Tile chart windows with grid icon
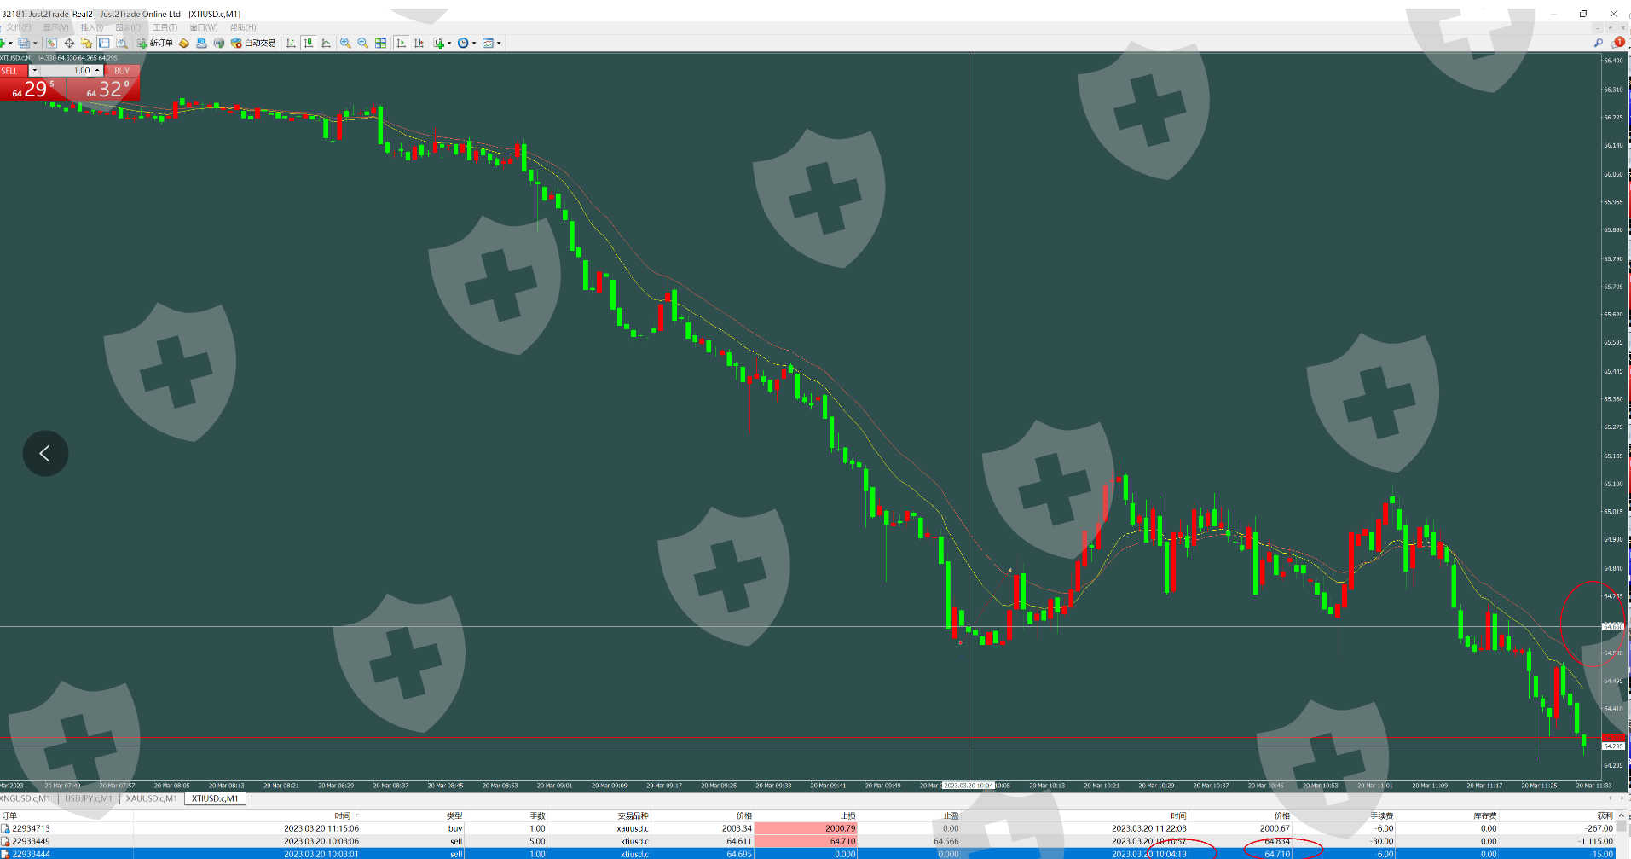 380,43
